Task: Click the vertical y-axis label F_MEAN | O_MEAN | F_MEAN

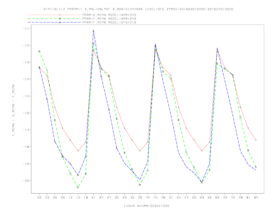Action: 13,110
